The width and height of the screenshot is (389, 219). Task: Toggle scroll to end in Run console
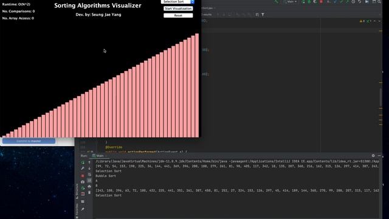89,181
